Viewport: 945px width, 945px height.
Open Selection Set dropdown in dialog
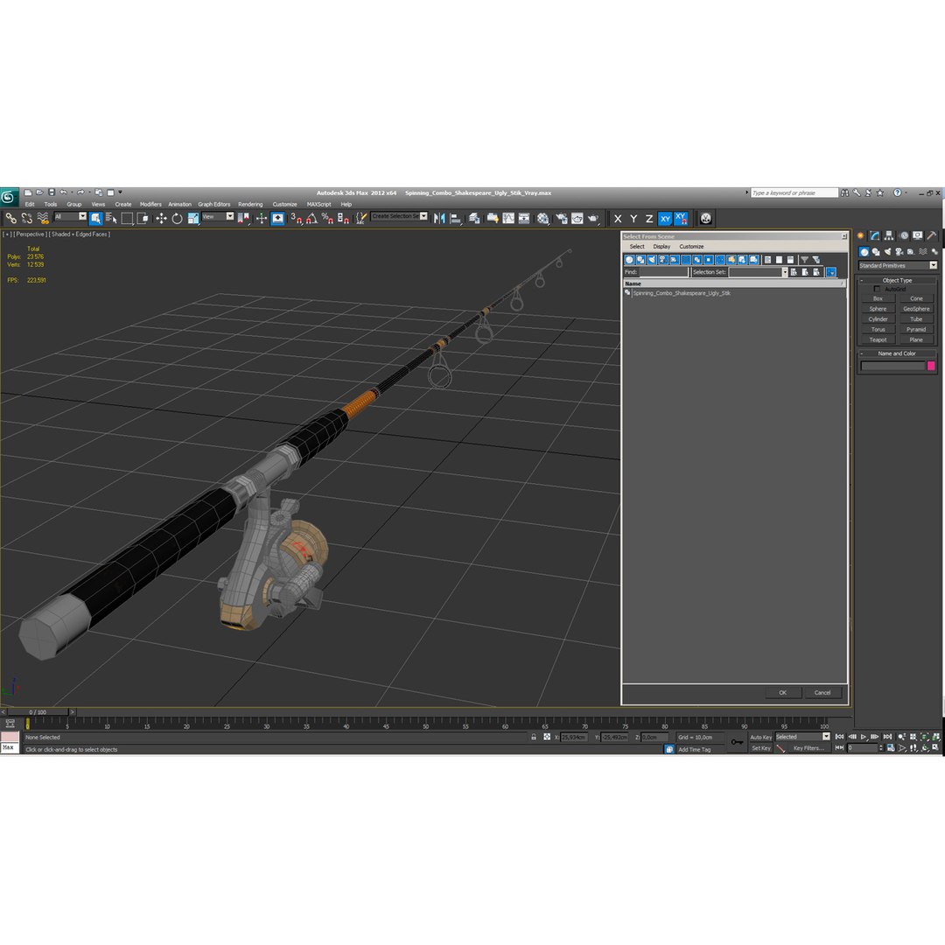(785, 272)
